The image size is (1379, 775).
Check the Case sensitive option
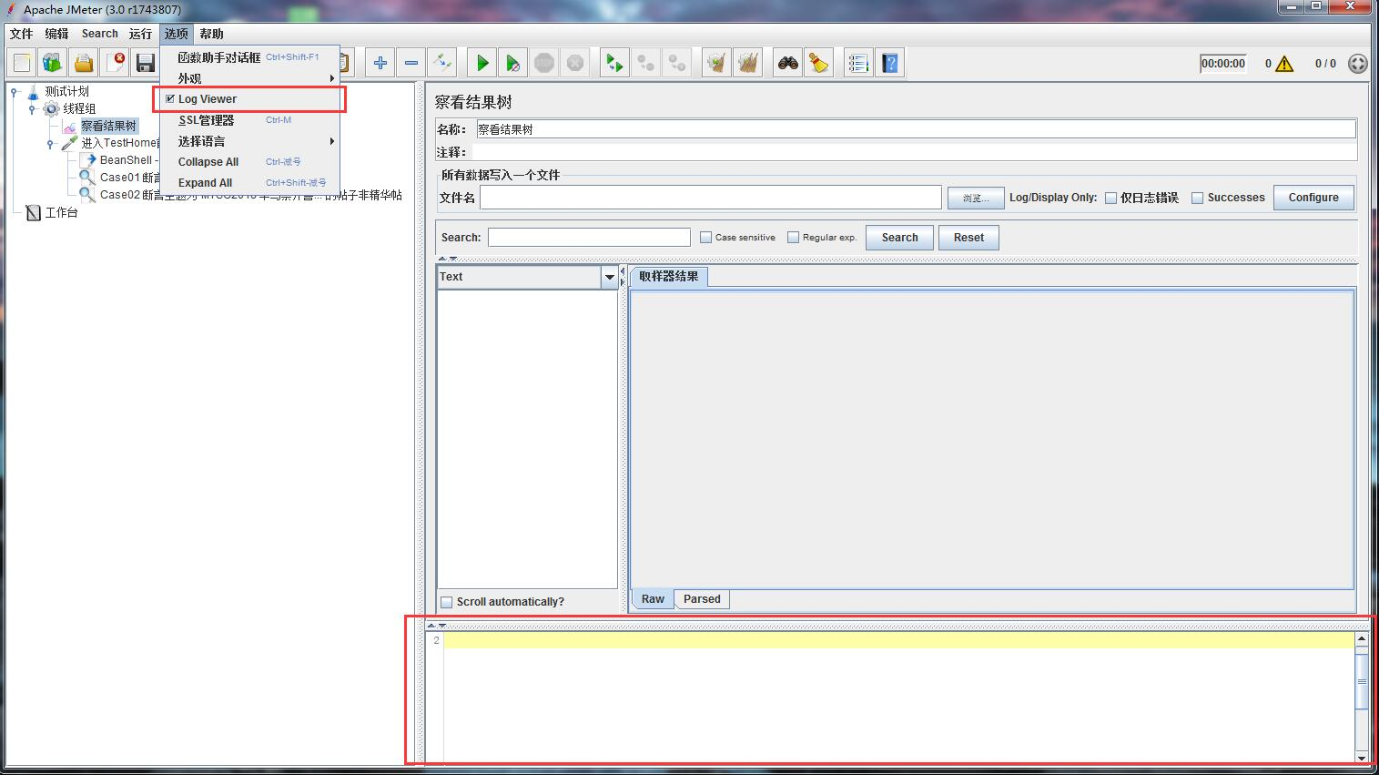(705, 238)
